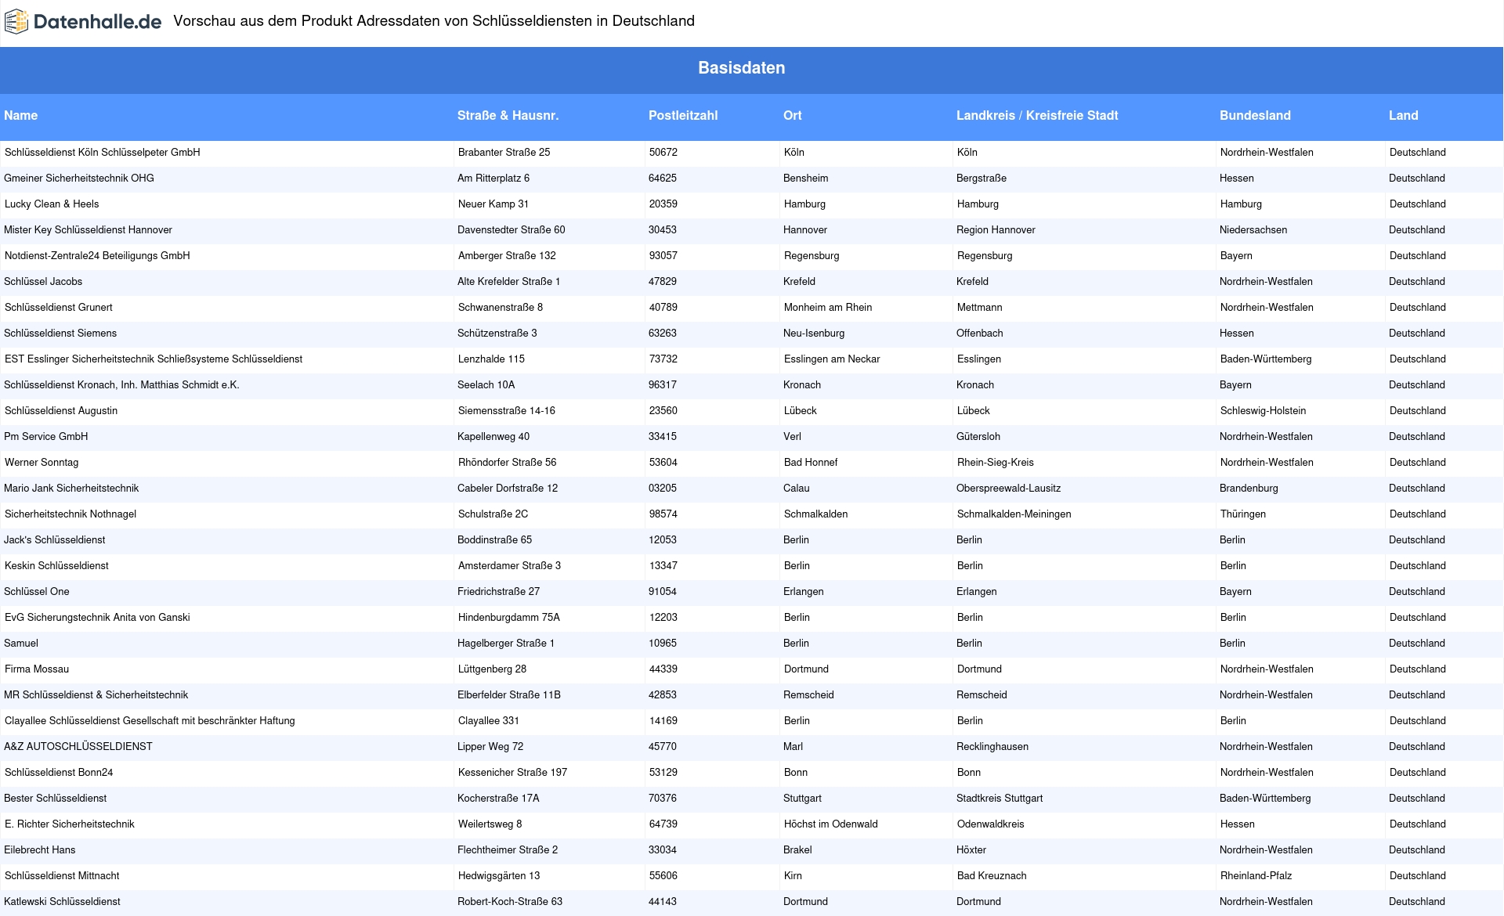Click Schlüsseldienst Mittnacht entry

(x=62, y=876)
